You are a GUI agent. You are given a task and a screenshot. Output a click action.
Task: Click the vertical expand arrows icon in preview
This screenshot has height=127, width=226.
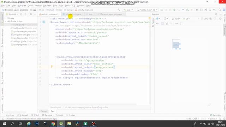click(181, 24)
